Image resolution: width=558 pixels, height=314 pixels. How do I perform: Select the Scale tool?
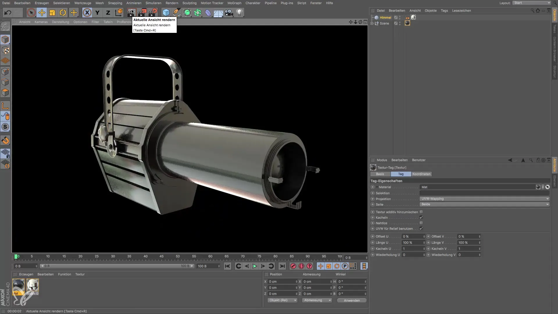(52, 13)
